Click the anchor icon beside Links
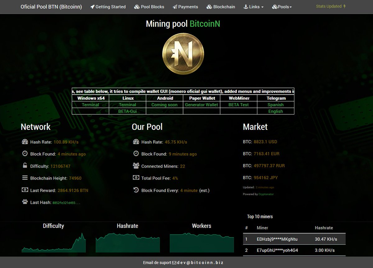Viewport: 373px width, 268px height. [x=246, y=7]
